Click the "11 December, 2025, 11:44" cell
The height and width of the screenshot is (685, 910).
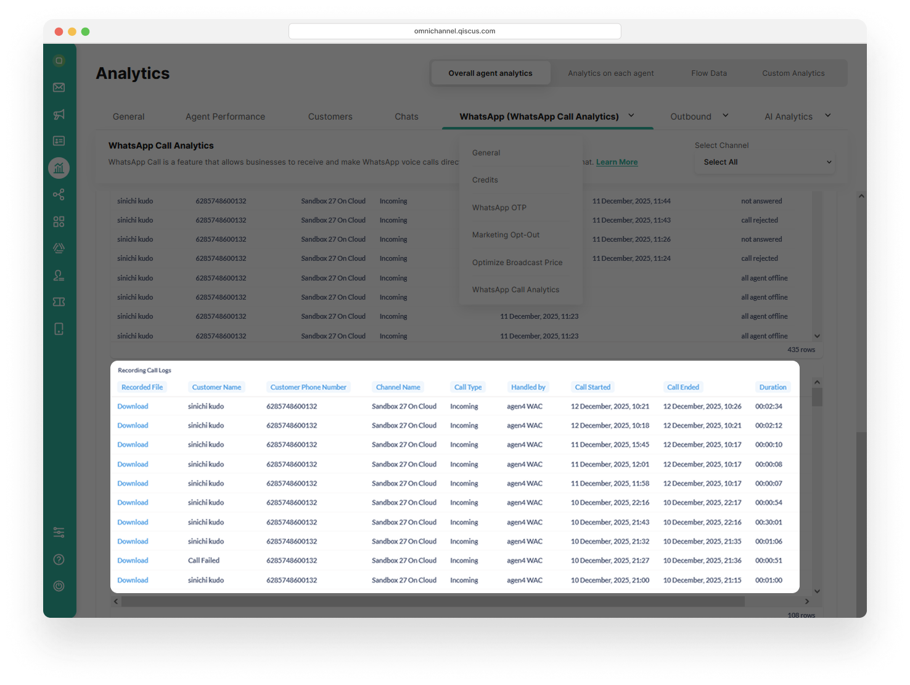(x=631, y=201)
